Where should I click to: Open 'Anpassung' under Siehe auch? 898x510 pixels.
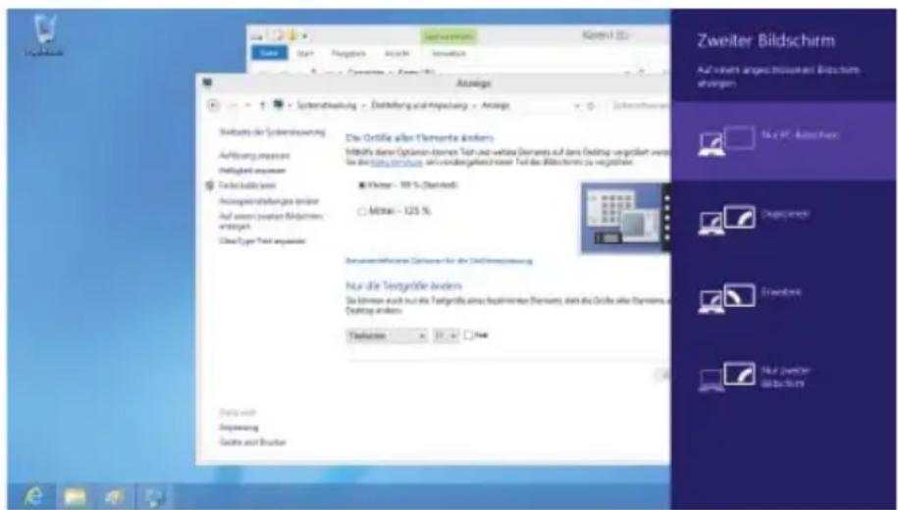[x=238, y=428]
